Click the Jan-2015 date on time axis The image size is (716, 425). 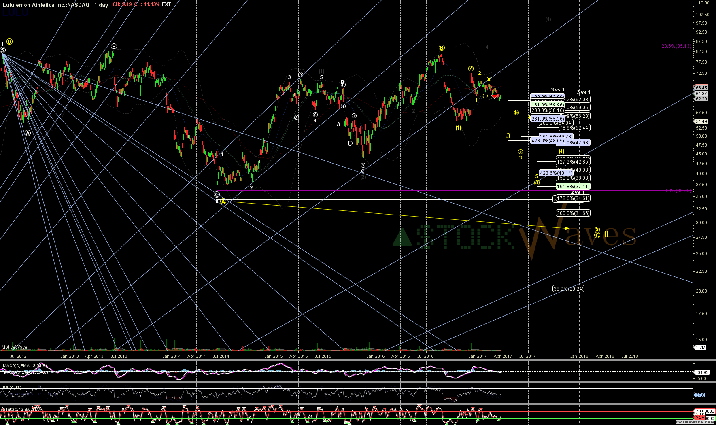click(x=274, y=357)
